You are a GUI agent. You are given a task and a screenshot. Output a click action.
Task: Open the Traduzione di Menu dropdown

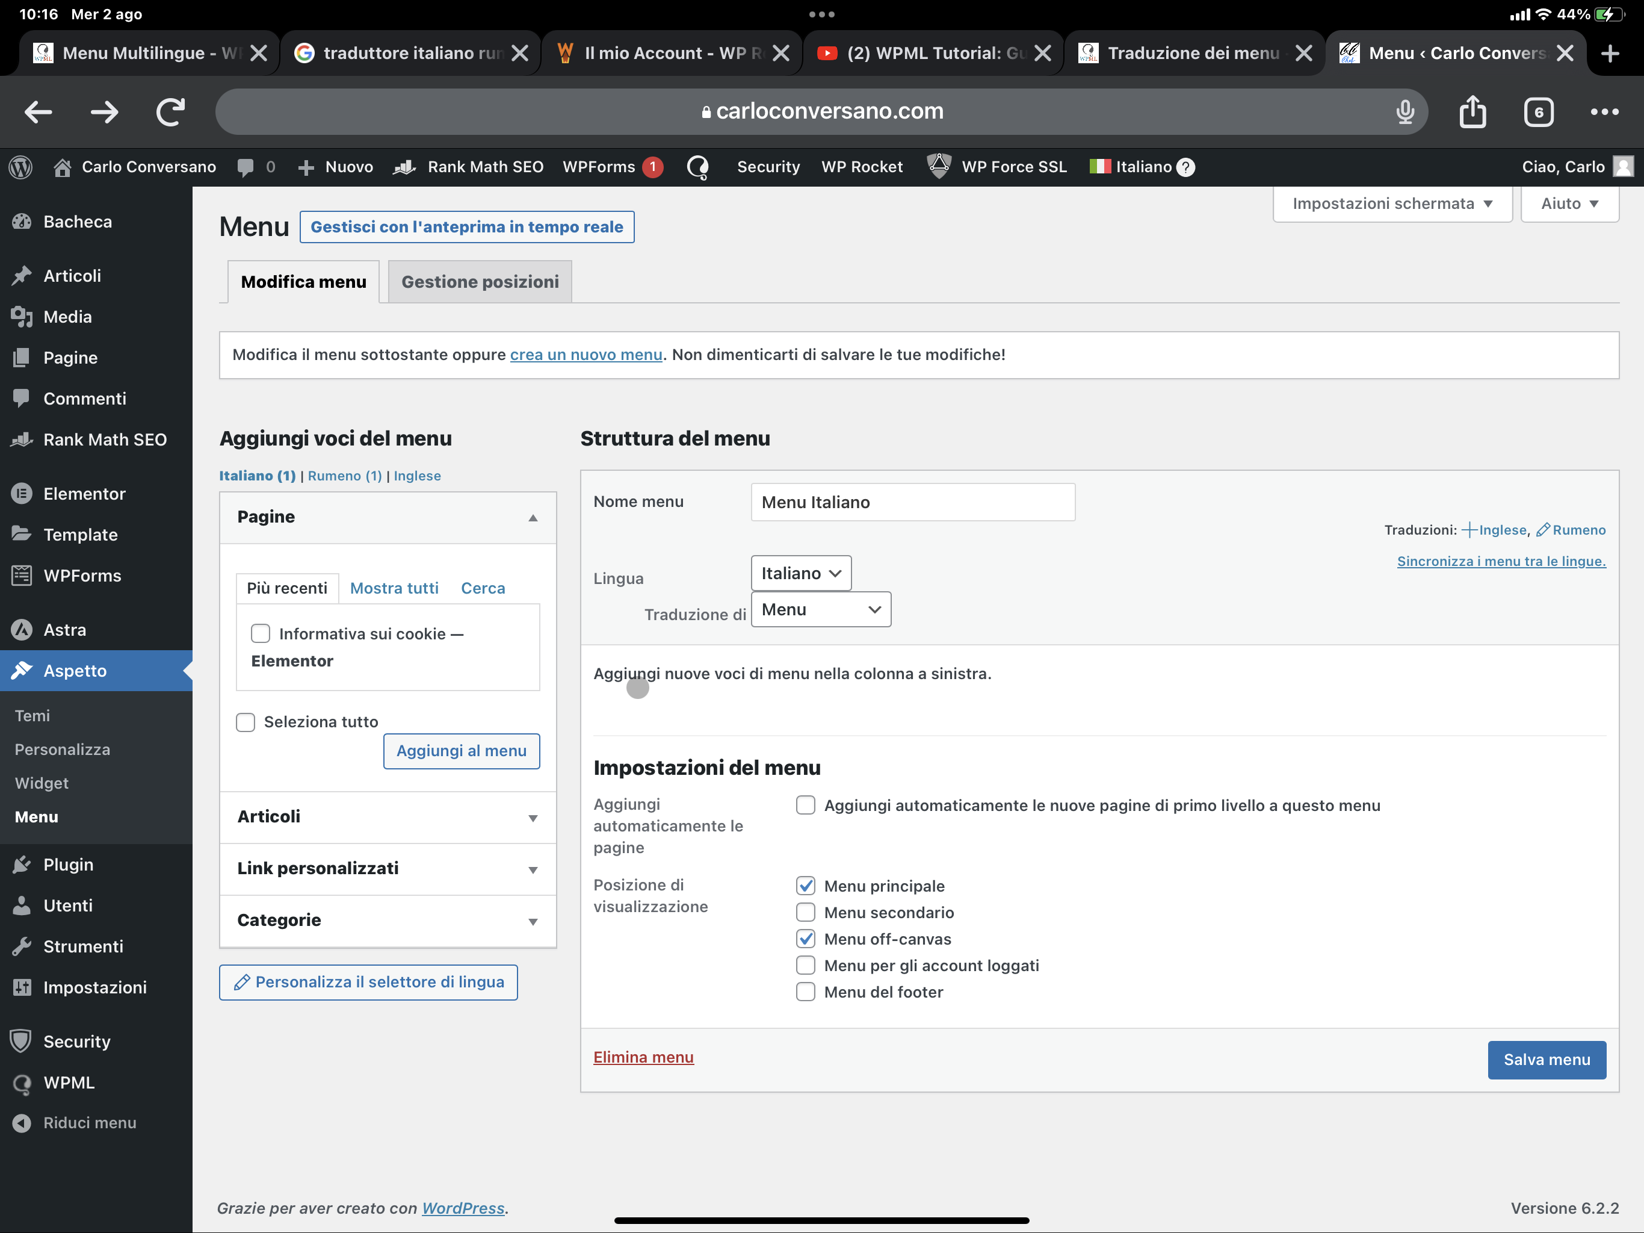(821, 610)
